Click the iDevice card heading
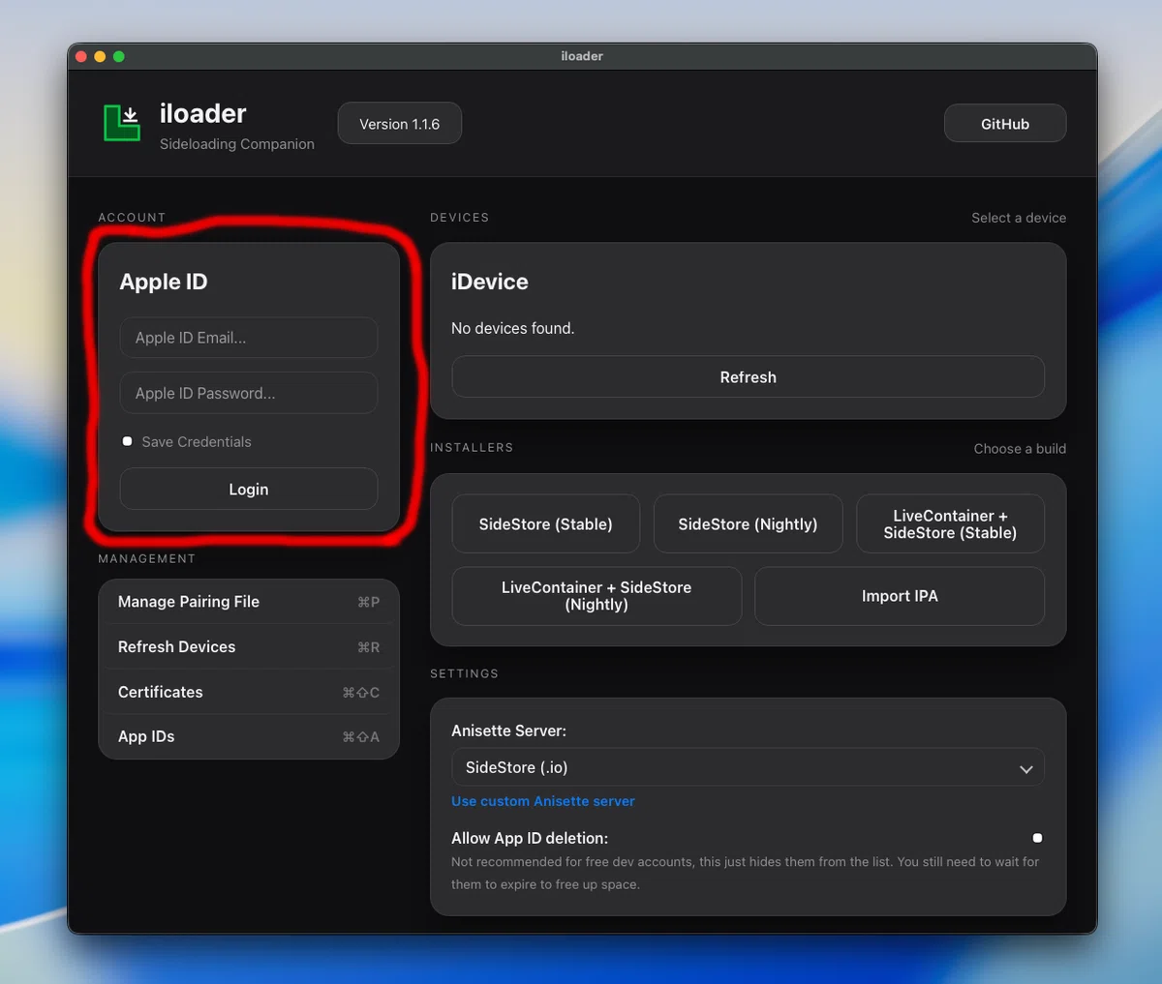Image resolution: width=1162 pixels, height=984 pixels. [490, 282]
